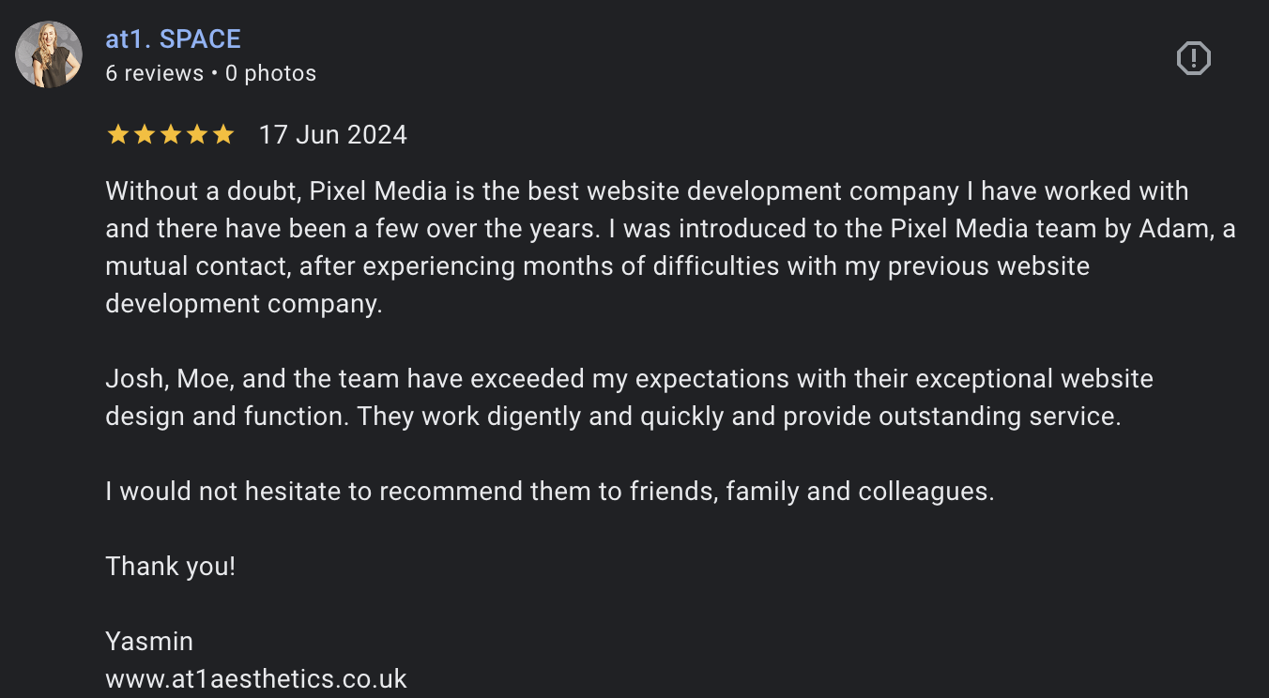Open the at1. SPACE reviewer profile

(173, 39)
